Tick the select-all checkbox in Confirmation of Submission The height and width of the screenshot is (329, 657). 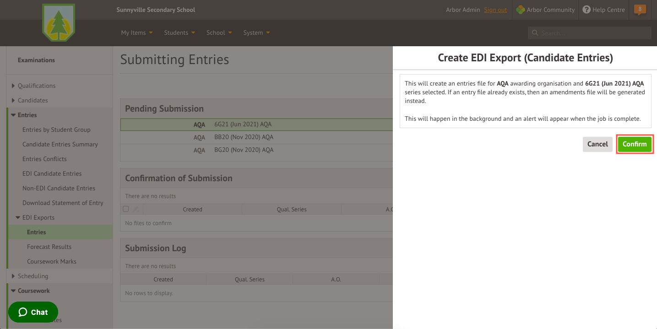click(x=126, y=209)
